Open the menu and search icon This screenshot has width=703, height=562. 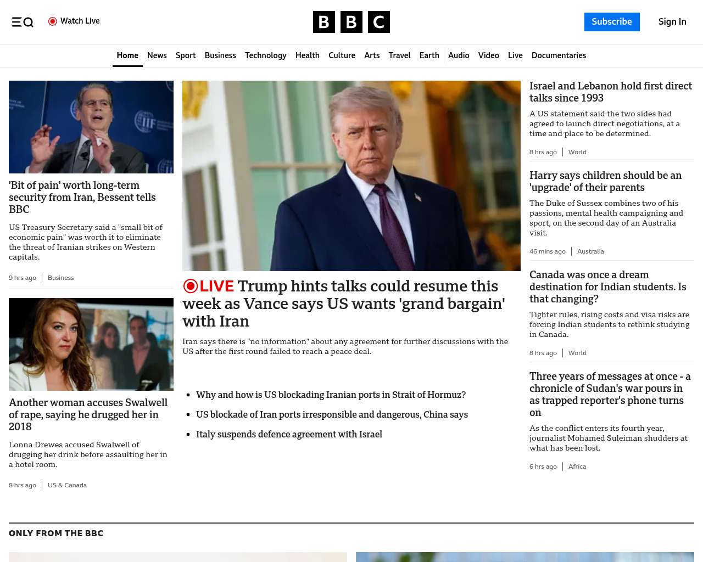click(23, 22)
